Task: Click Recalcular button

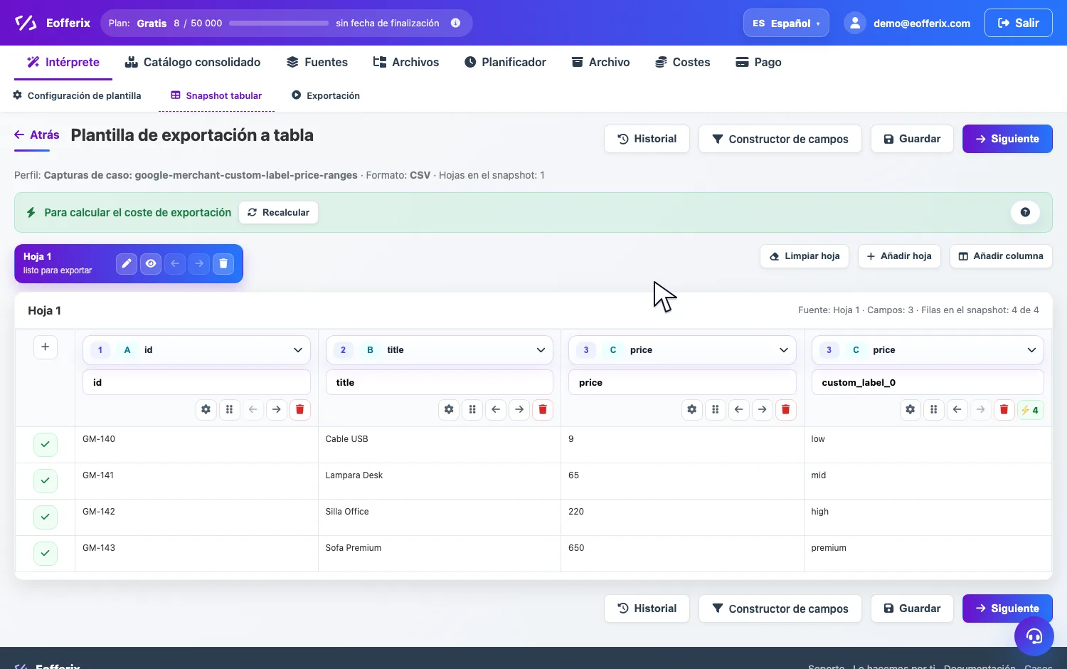Action: [278, 212]
